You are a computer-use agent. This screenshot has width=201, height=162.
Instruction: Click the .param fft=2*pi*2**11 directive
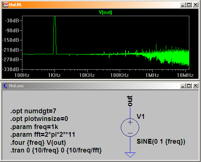click(x=43, y=135)
